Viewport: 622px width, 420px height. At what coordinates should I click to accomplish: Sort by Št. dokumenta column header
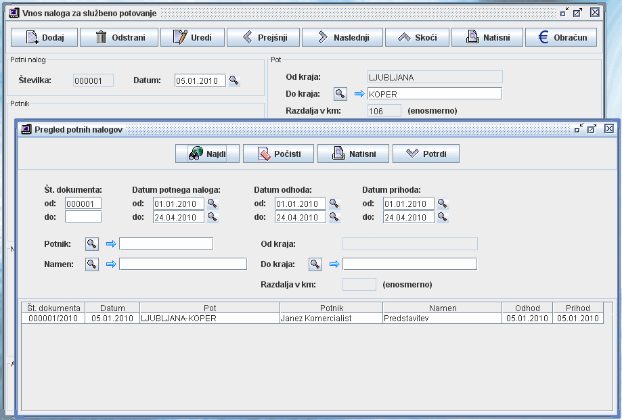tap(53, 308)
